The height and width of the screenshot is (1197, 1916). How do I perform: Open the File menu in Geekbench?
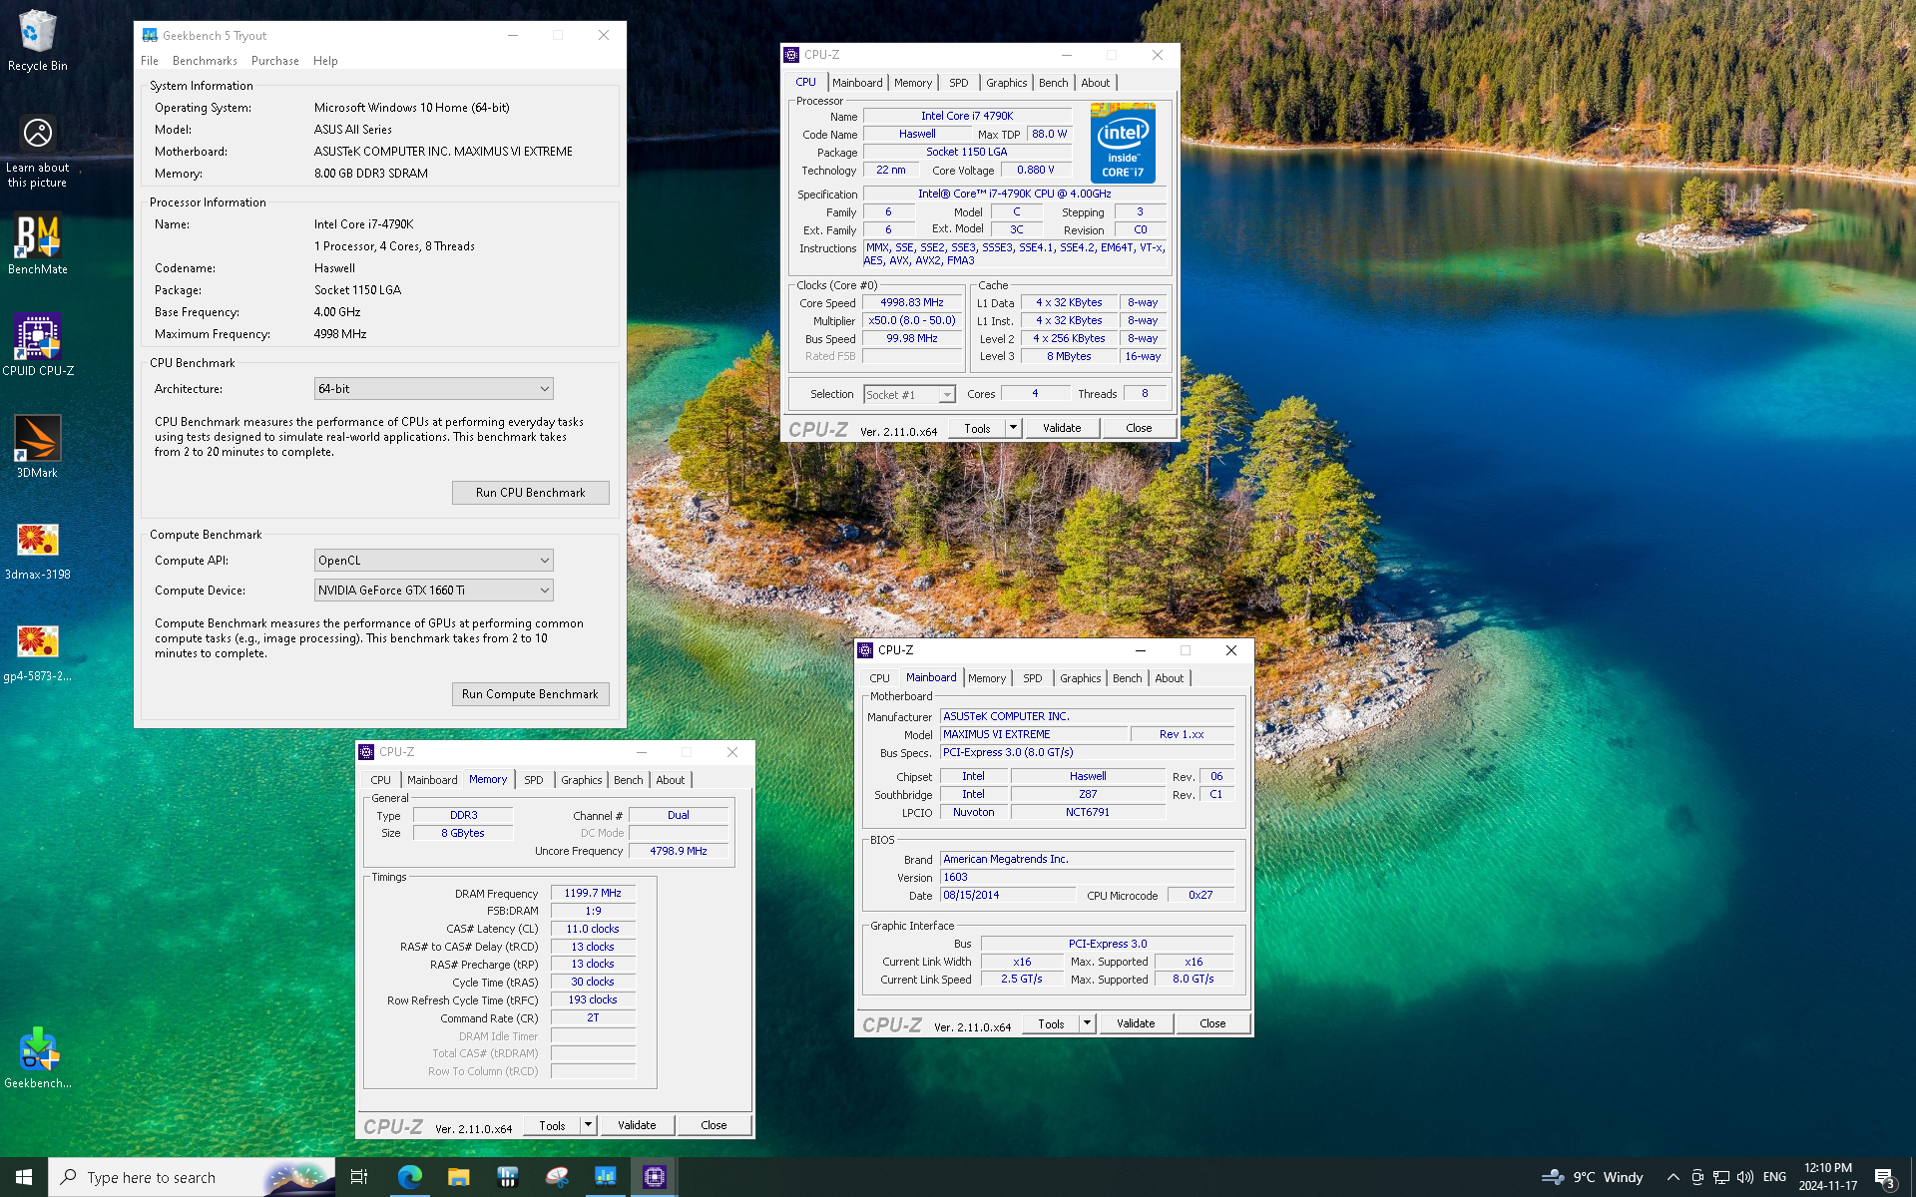point(150,61)
